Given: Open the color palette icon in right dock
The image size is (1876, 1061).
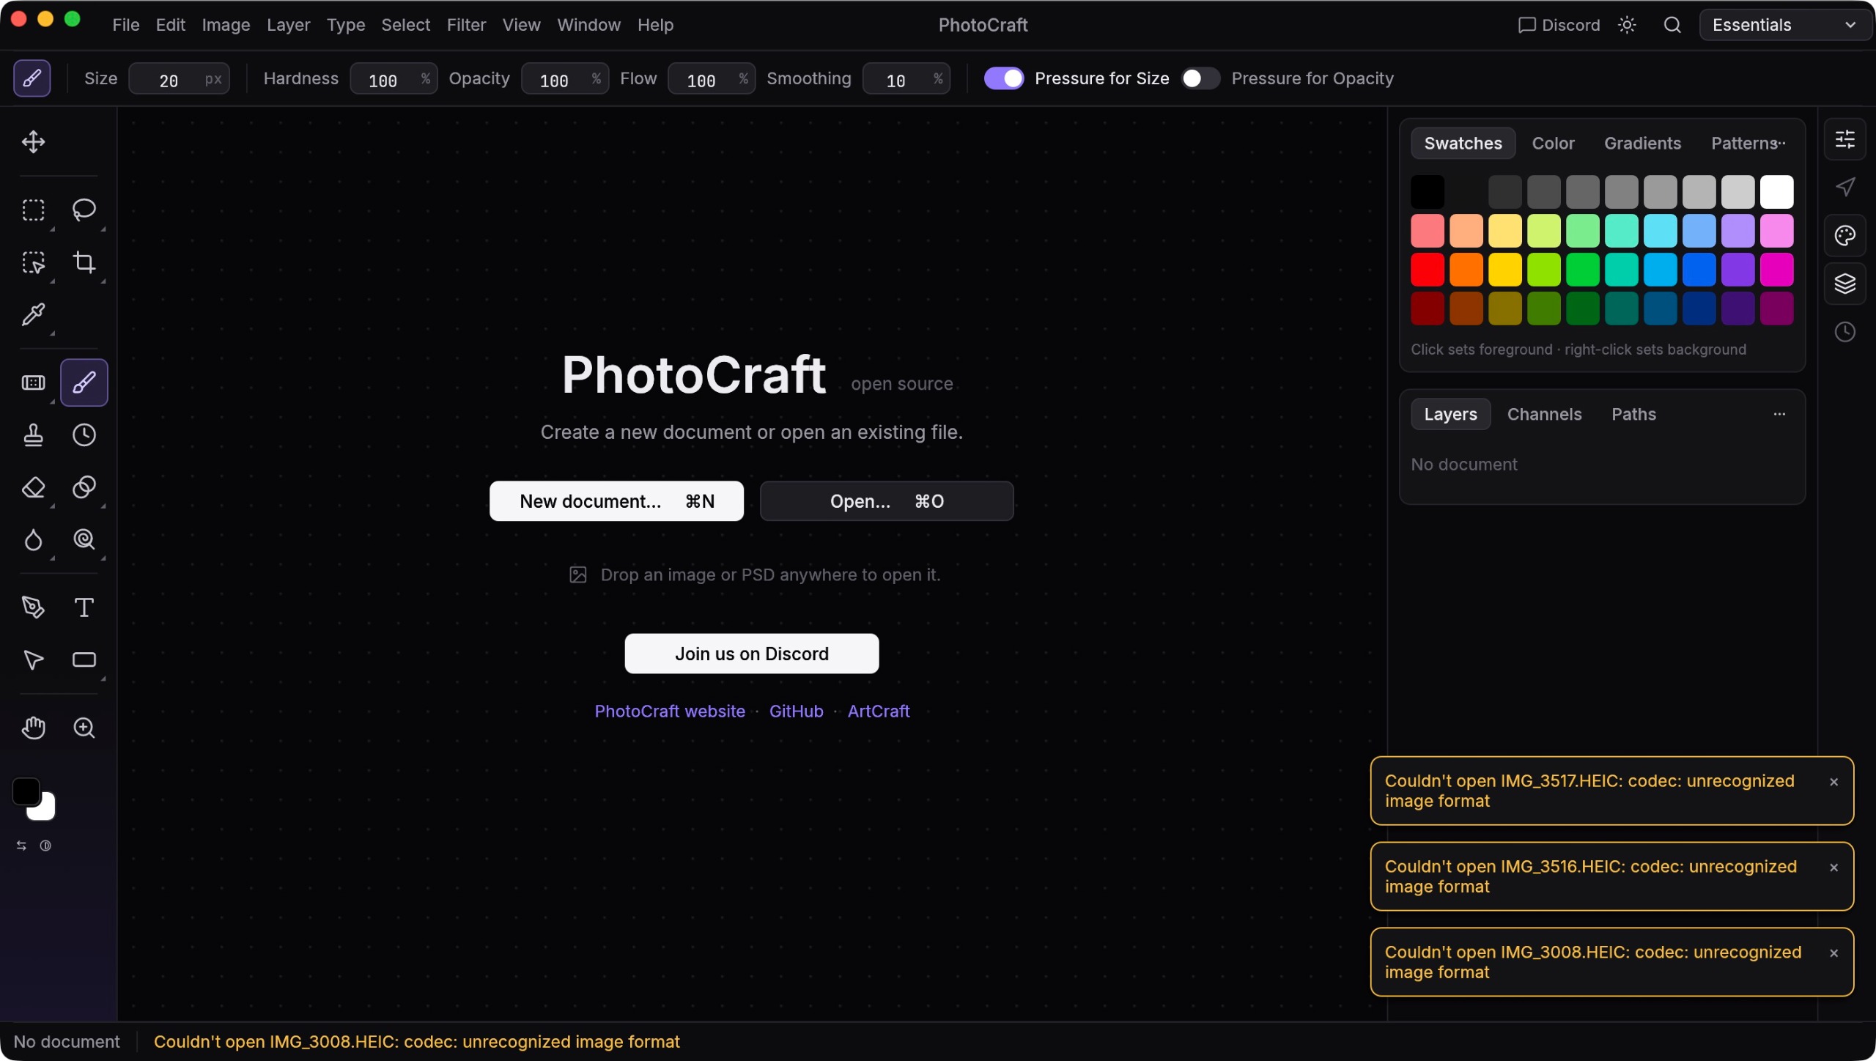Looking at the screenshot, I should point(1844,235).
